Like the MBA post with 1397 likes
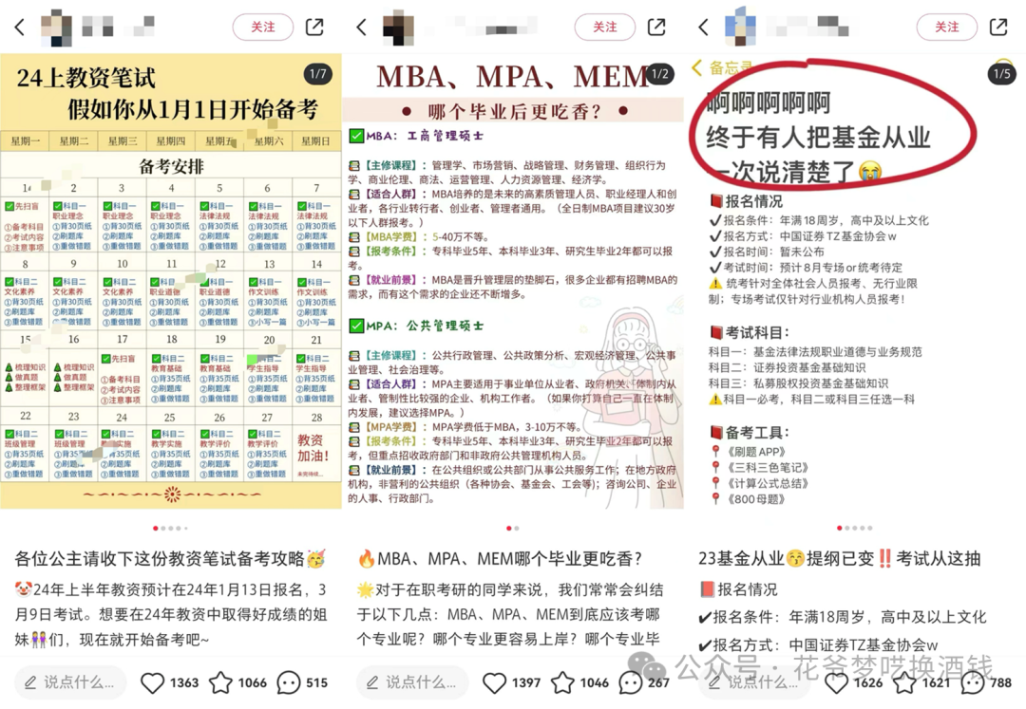Viewport: 1026px width, 709px height. pos(494,682)
